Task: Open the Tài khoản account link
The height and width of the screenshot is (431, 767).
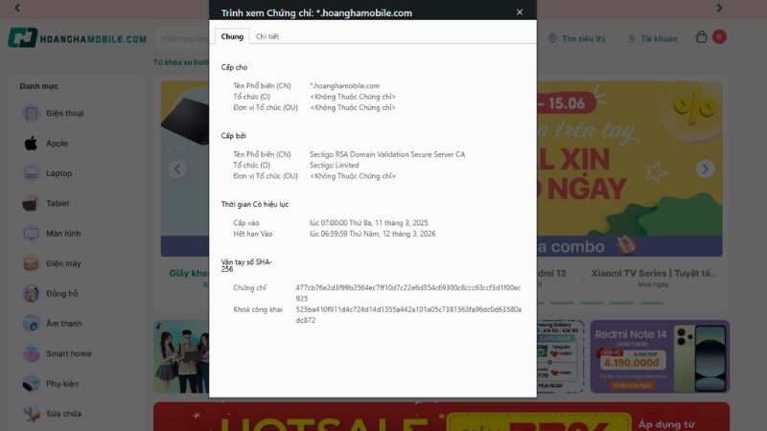Action: coord(652,38)
